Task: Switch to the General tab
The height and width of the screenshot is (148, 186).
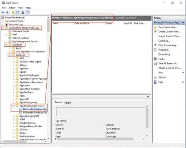Action: coord(58,102)
